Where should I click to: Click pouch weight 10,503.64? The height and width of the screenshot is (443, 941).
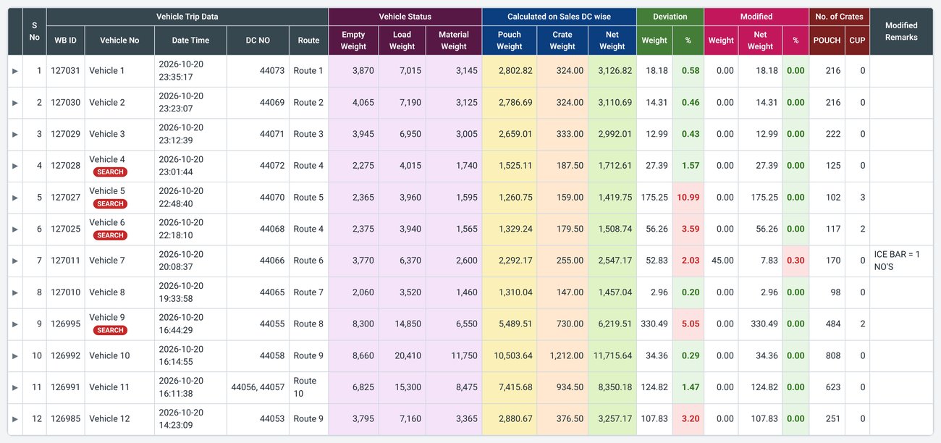pyautogui.click(x=513, y=355)
